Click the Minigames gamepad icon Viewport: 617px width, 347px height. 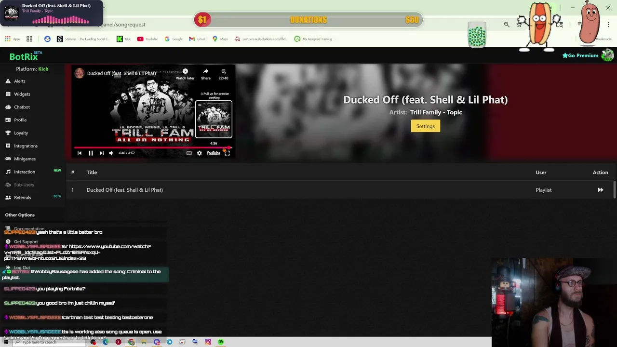pos(8,159)
